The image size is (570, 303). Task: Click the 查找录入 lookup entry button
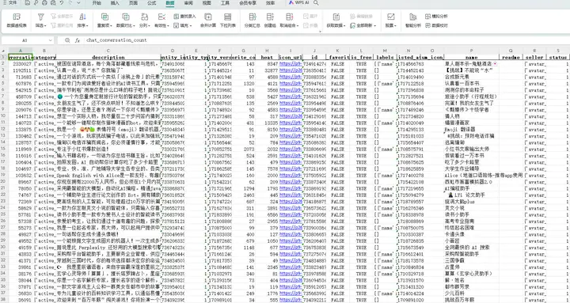(184, 17)
